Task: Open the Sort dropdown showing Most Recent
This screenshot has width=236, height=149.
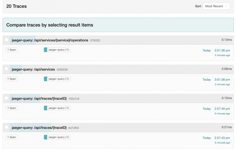Action: [x=216, y=6]
